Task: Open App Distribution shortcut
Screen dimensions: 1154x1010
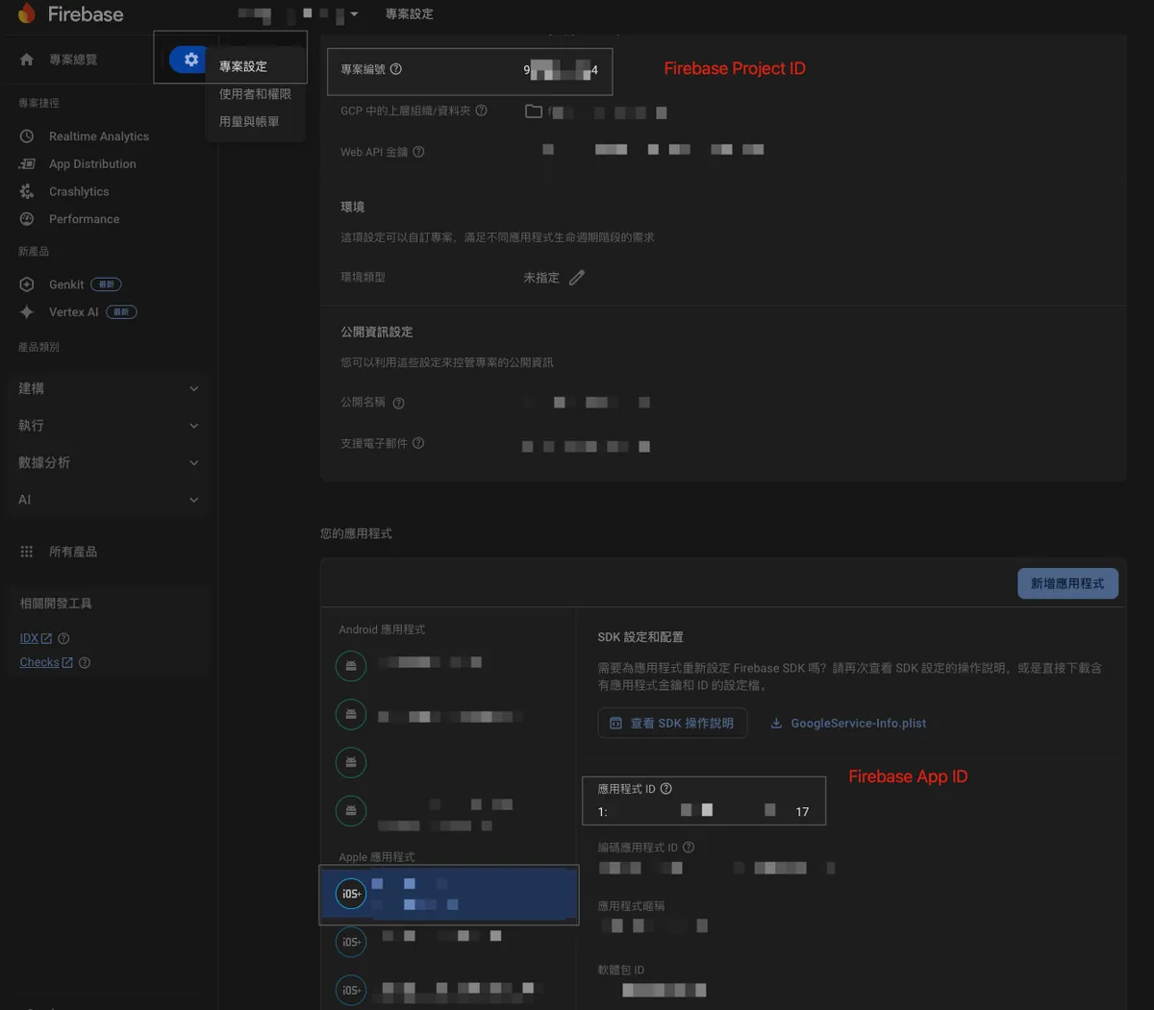Action: pos(92,164)
